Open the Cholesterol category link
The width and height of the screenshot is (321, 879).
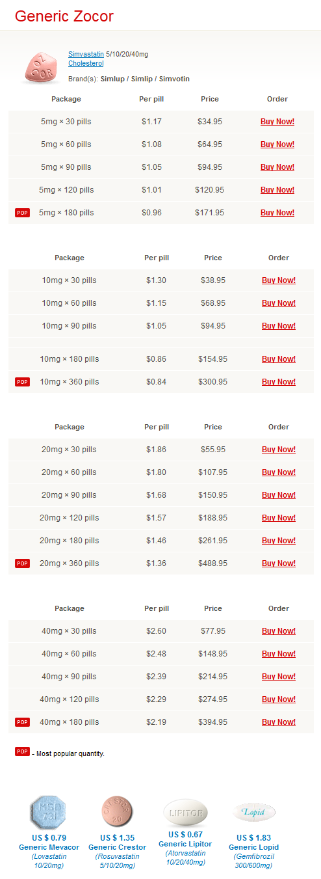pos(86,64)
